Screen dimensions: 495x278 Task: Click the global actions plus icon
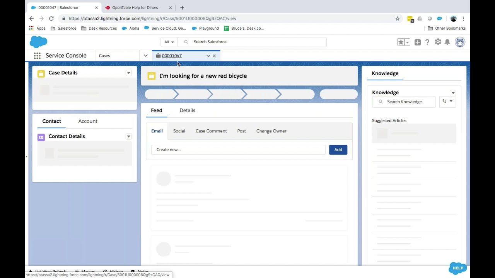(418, 42)
